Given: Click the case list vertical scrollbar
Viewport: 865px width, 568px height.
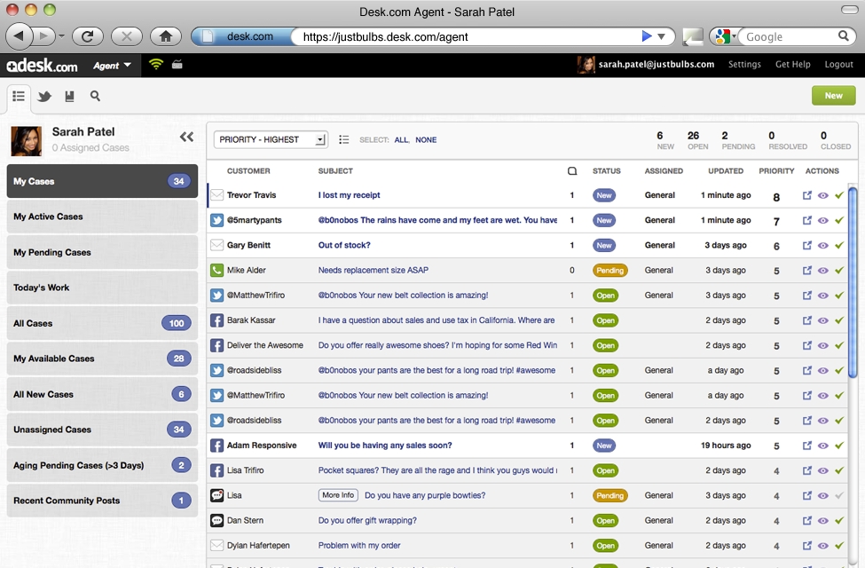Looking at the screenshot, I should [853, 282].
